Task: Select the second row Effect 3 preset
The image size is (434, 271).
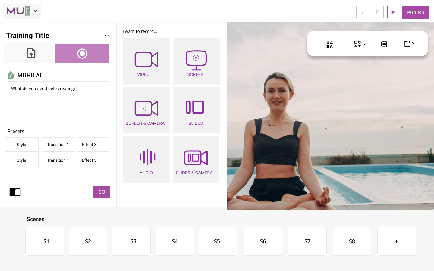Action: (93, 160)
